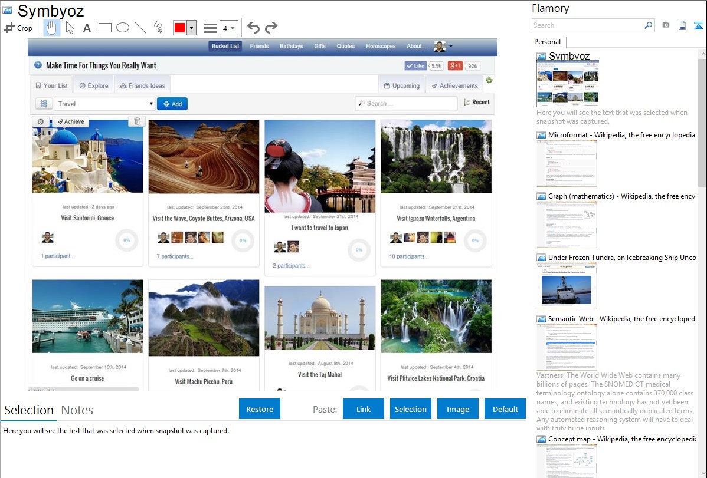
Task: Click the Restore button
Action: pyautogui.click(x=260, y=409)
